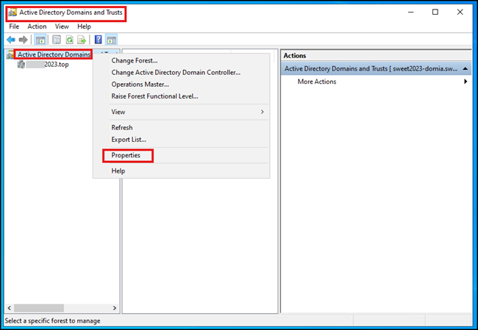
Task: Select Change Active Directory Domain Controller...
Action: click(x=181, y=73)
